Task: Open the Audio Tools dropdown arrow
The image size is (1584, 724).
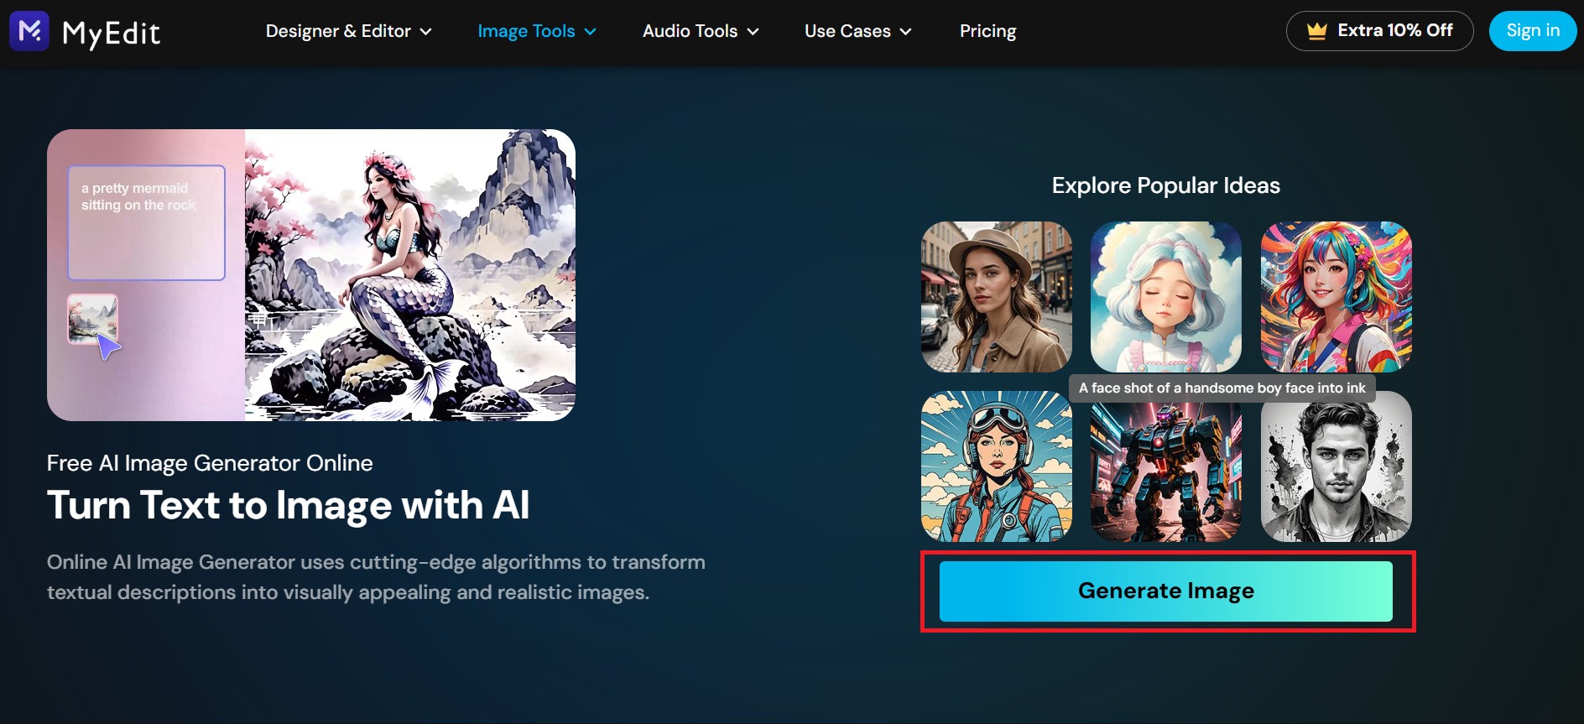Action: click(753, 32)
